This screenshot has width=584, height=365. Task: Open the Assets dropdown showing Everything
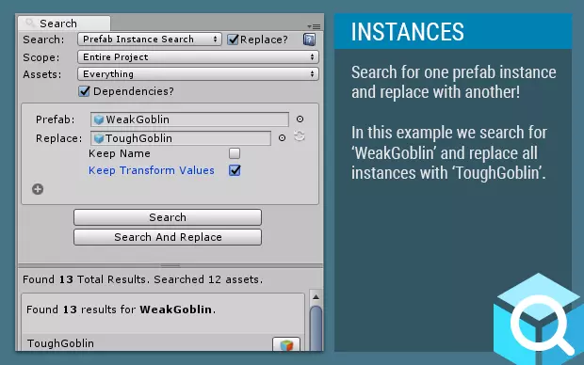coord(198,73)
